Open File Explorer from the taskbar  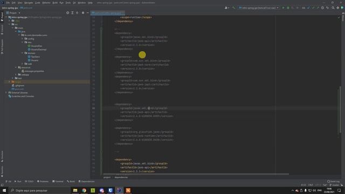click(x=75, y=190)
